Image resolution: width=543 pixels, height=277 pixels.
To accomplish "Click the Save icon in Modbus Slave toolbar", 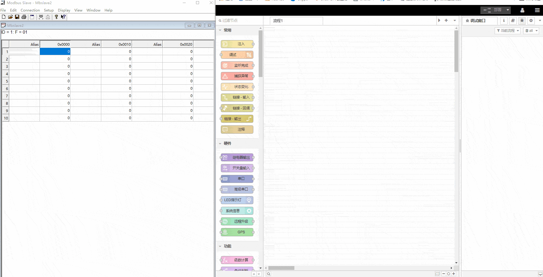I will click(17, 17).
